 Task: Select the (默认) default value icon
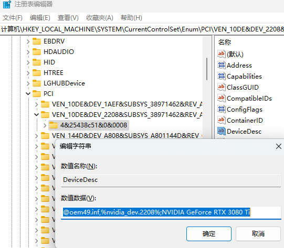pos(222,54)
